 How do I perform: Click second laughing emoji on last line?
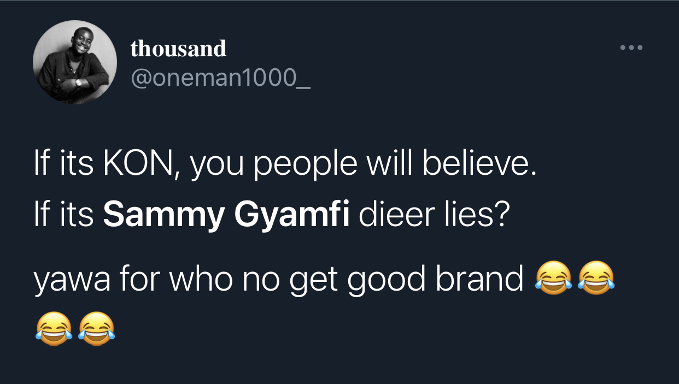(97, 328)
